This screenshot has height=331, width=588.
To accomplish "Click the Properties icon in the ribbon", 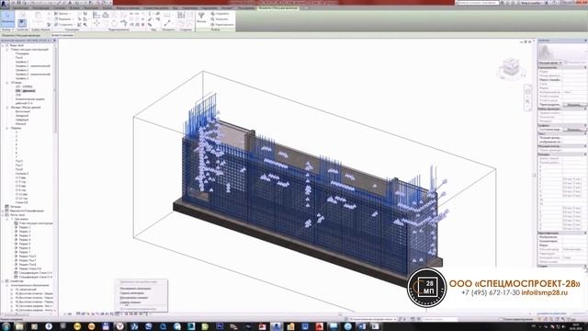I will (22, 22).
